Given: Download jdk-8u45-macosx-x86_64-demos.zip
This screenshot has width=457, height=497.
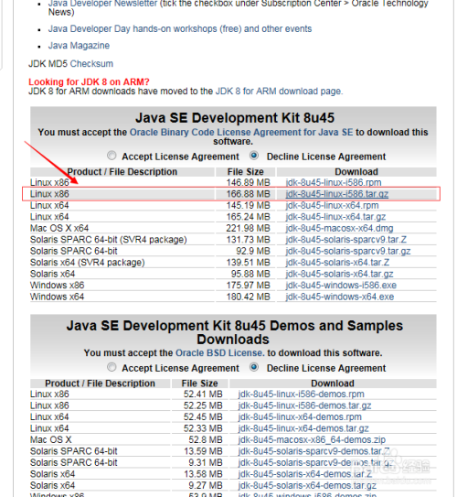Looking at the screenshot, I should 312,439.
